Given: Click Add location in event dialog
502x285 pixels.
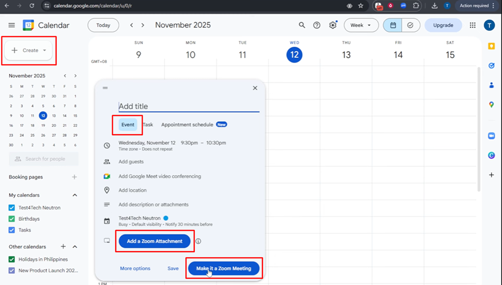Looking at the screenshot, I should [x=133, y=190].
